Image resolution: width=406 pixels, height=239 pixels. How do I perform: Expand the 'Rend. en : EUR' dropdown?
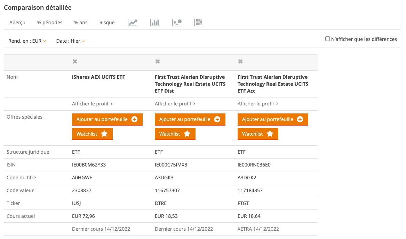[x=27, y=41]
